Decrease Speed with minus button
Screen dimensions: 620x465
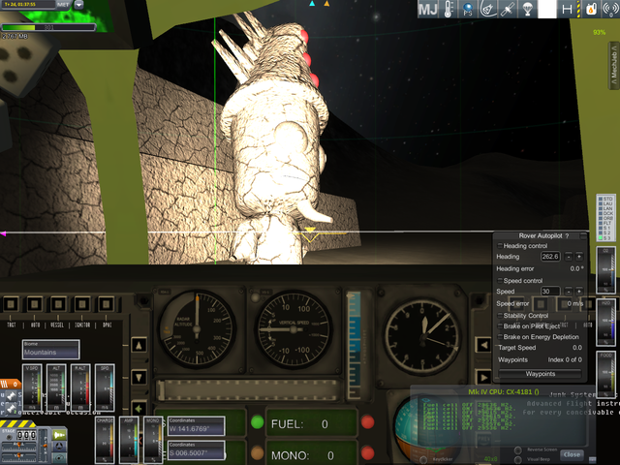tap(569, 292)
